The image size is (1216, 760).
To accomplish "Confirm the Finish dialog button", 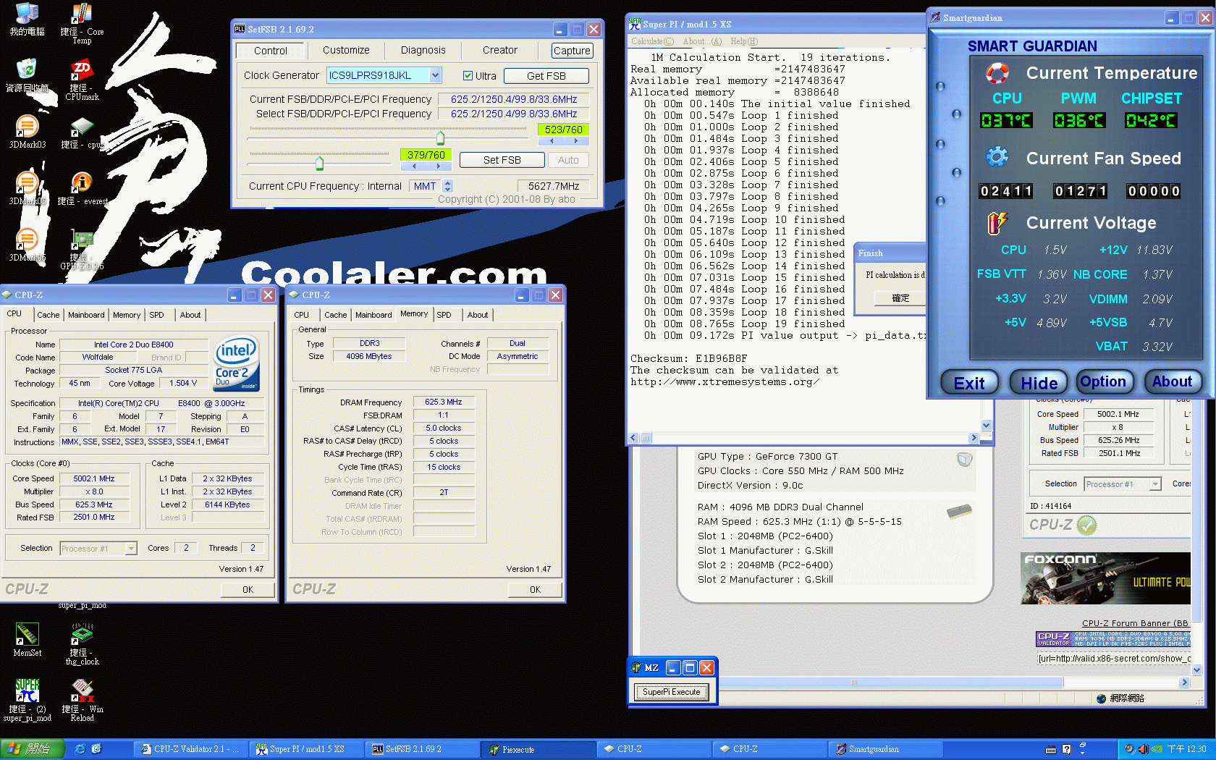I will click(x=900, y=298).
